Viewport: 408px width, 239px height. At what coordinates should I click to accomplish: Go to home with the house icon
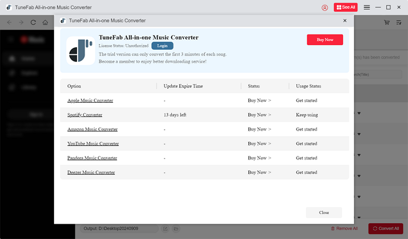pyautogui.click(x=45, y=22)
